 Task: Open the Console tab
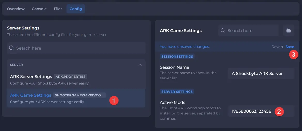click(39, 9)
